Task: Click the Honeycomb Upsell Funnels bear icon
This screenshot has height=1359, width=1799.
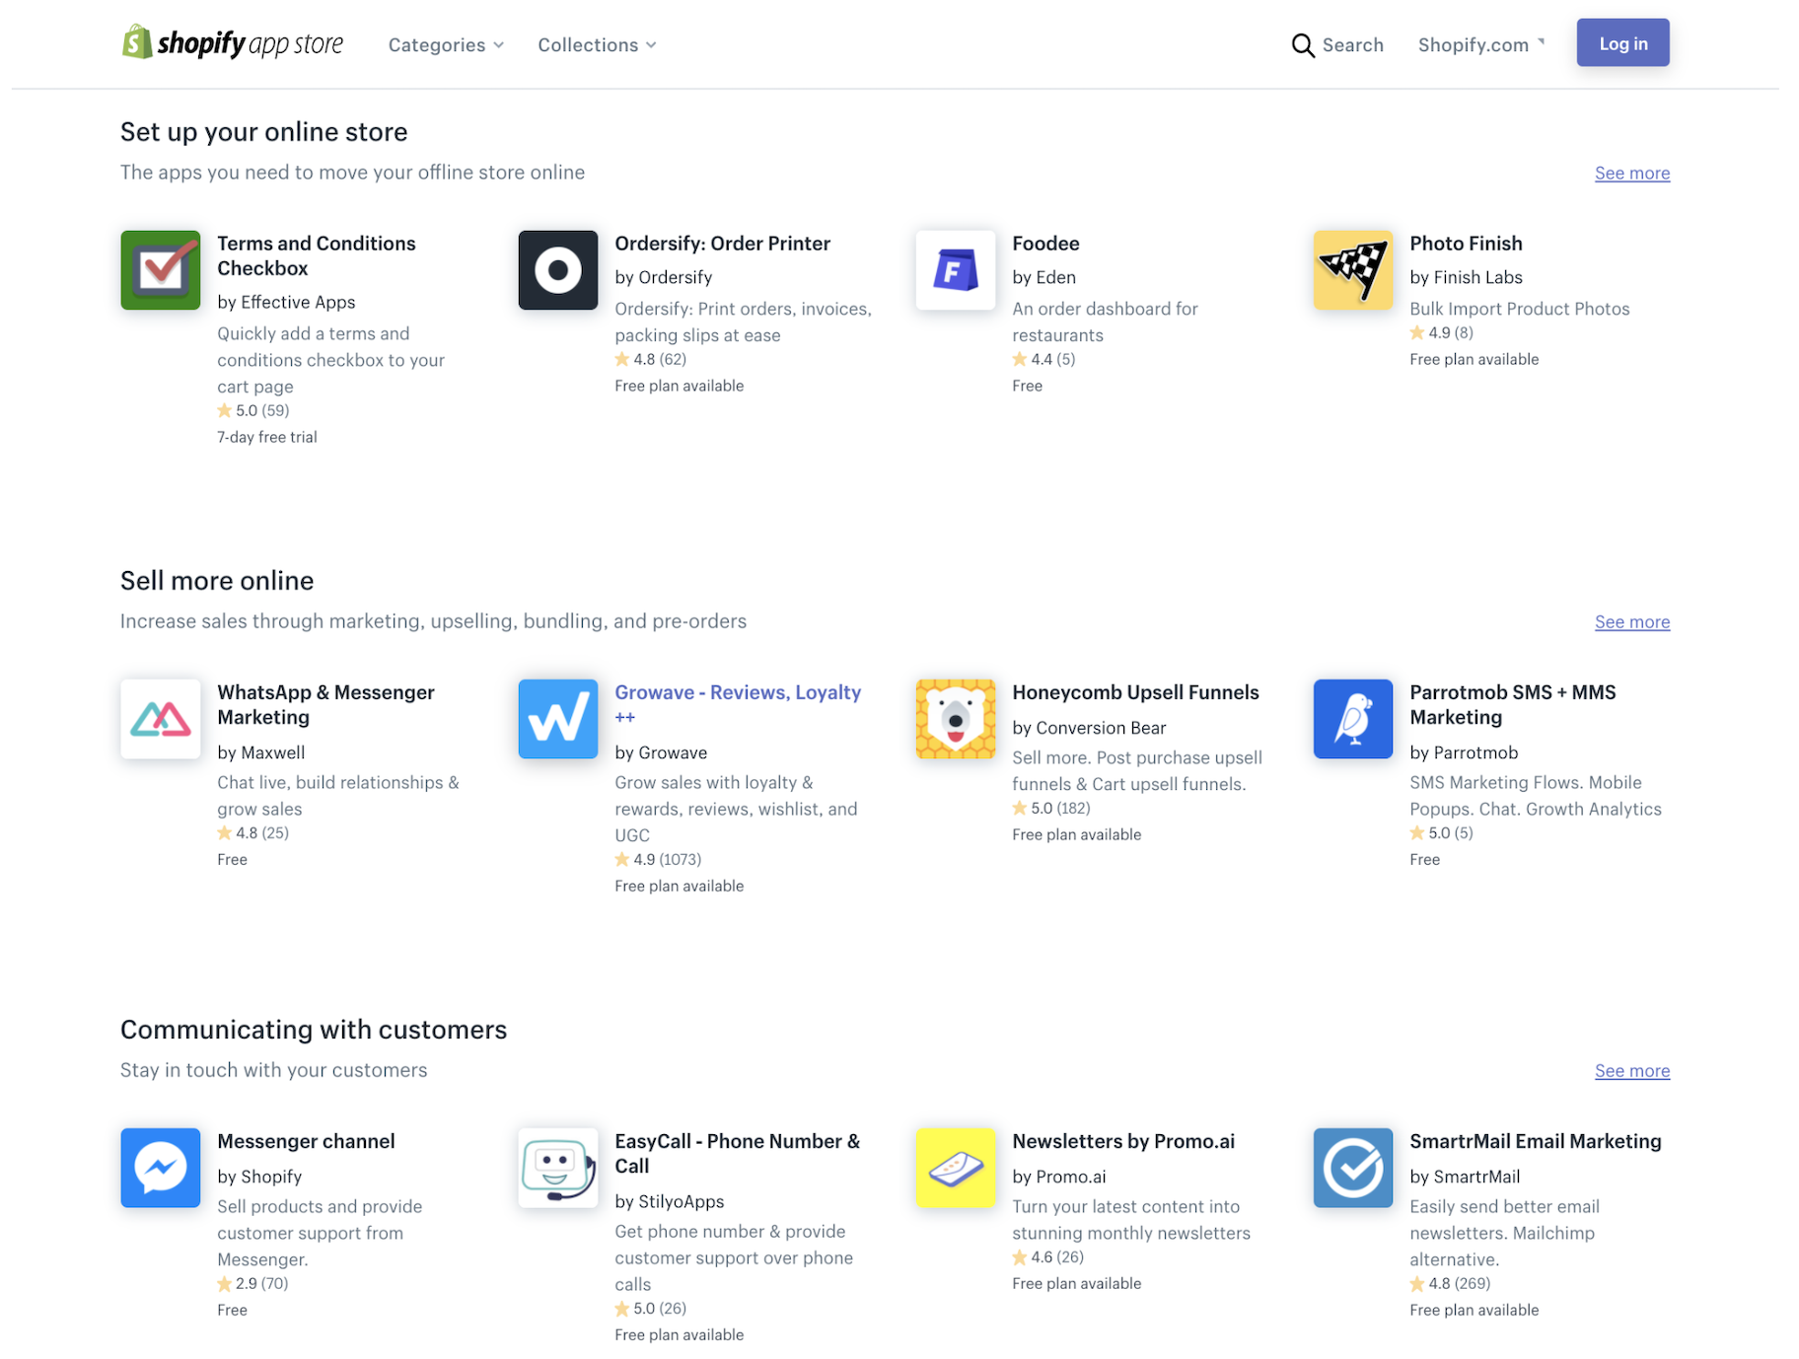Action: coord(954,719)
